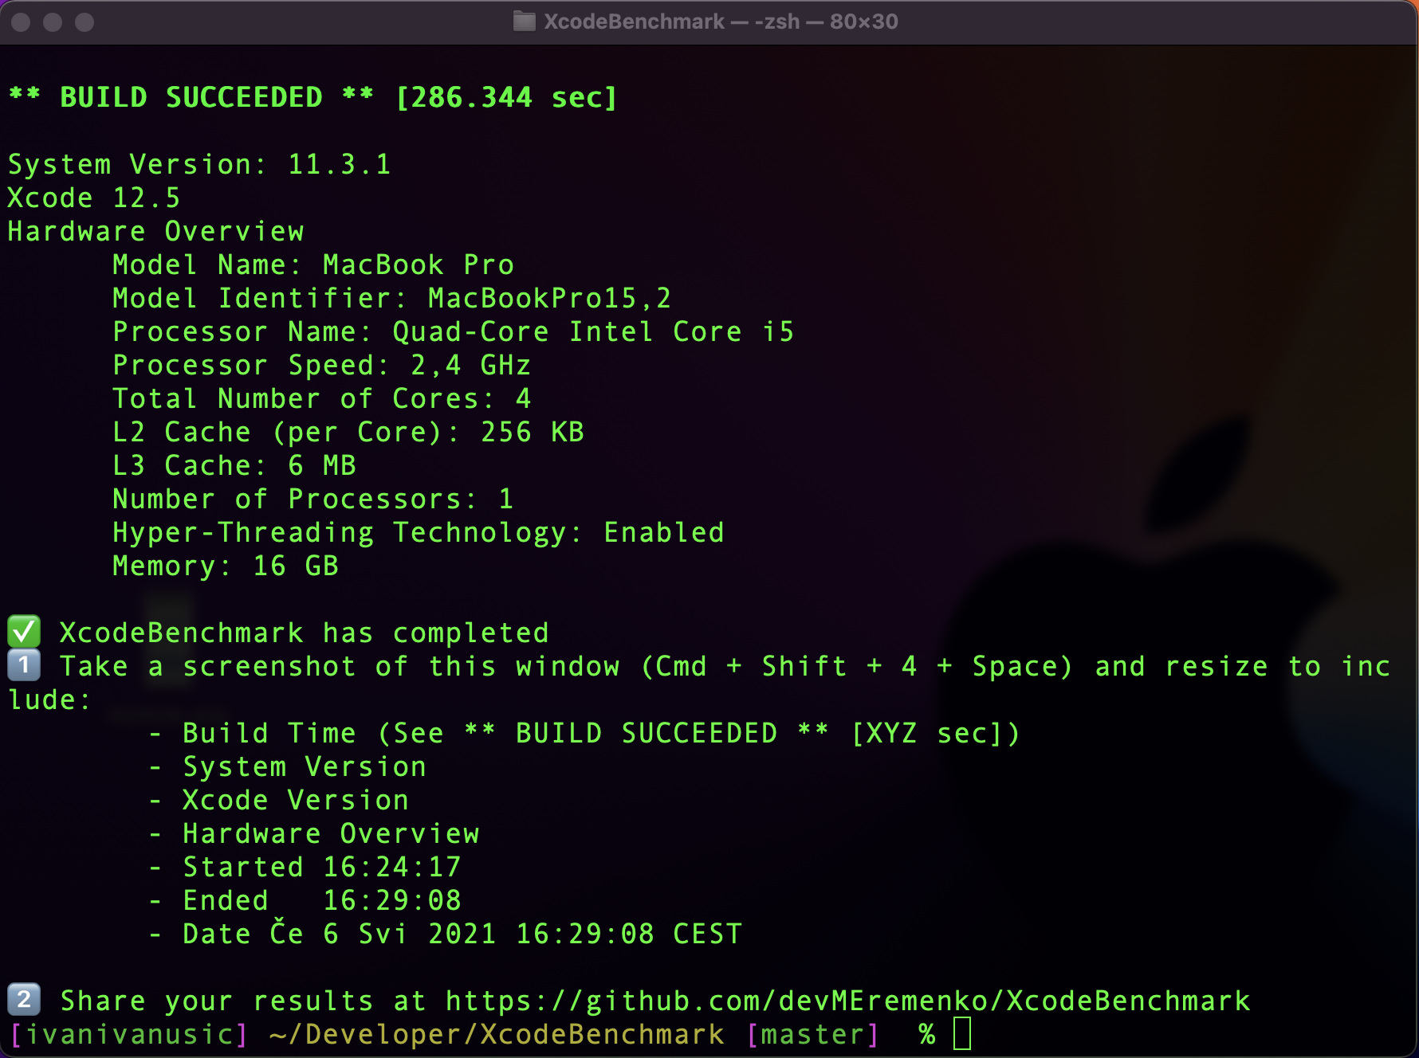This screenshot has height=1058, width=1419.
Task: Click the number 1 keycap emoji
Action: pos(24,664)
